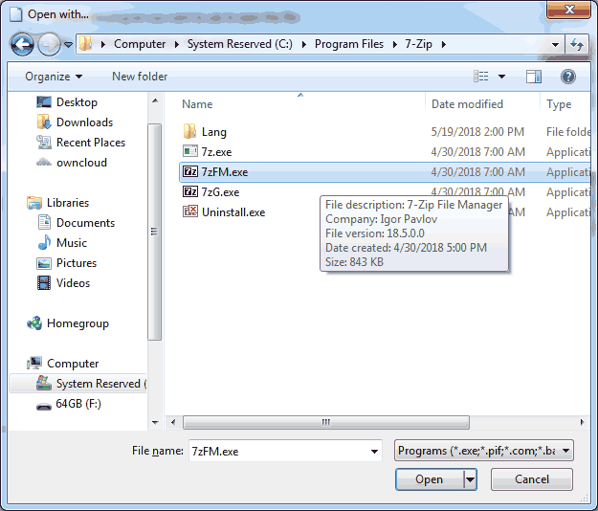Sort by Name column header
This screenshot has width=598, height=511.
pos(197,104)
